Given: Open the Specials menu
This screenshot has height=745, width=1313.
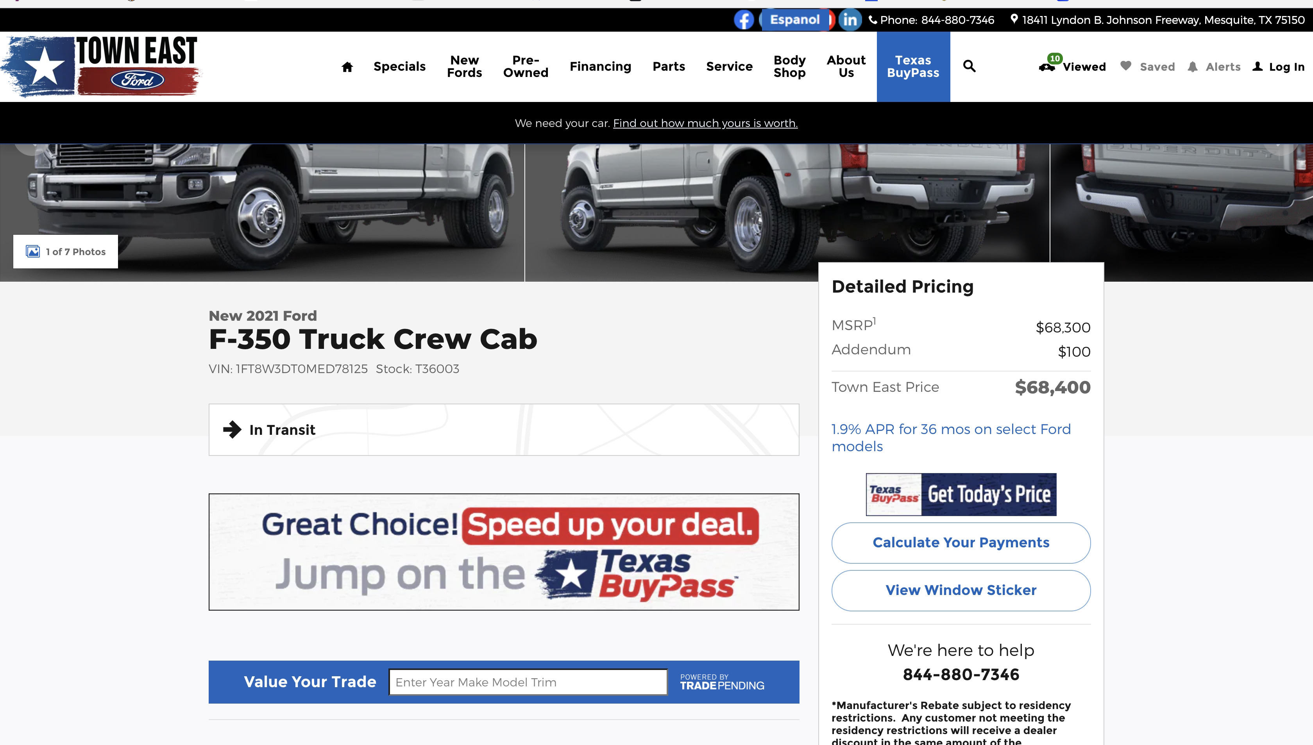Looking at the screenshot, I should [x=400, y=66].
